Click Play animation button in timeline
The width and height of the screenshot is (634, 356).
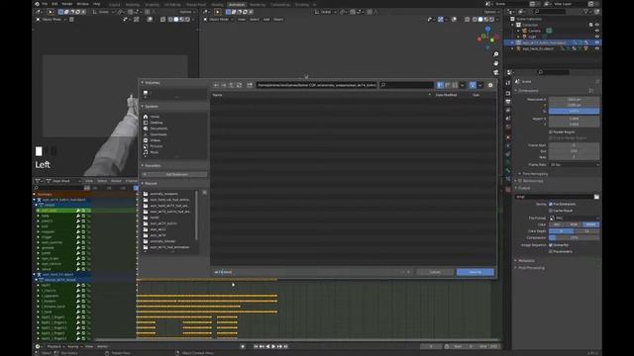(x=273, y=346)
